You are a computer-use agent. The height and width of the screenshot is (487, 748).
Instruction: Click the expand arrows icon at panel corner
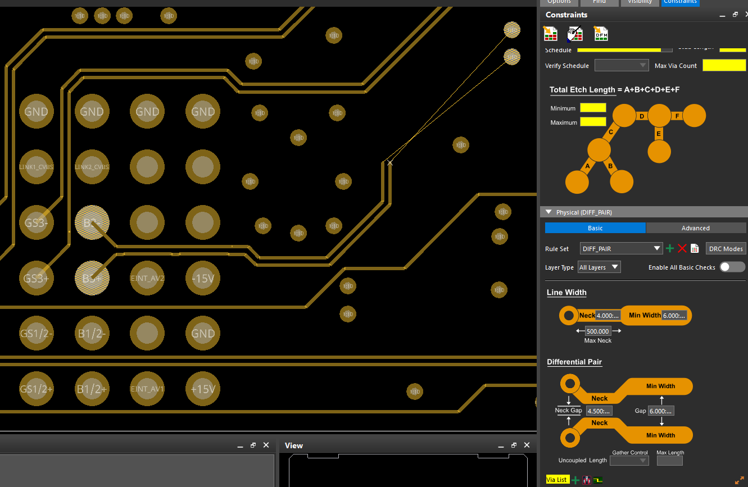(x=740, y=481)
